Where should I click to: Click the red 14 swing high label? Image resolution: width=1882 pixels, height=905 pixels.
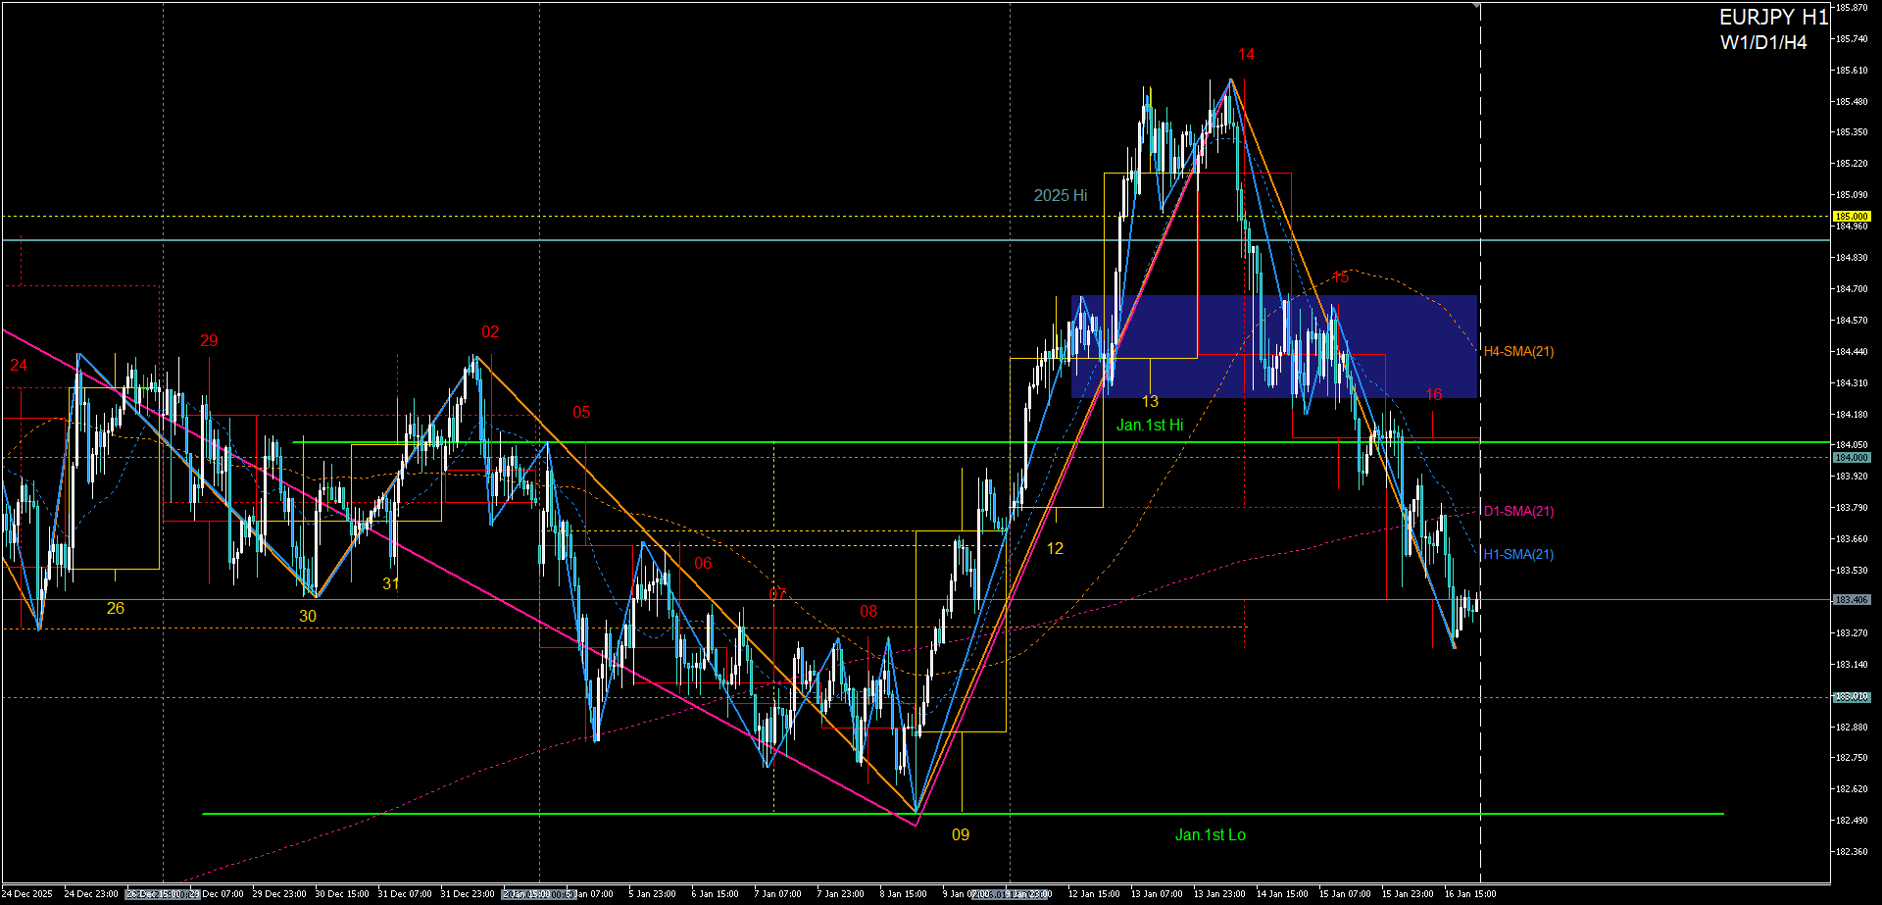[x=1246, y=55]
